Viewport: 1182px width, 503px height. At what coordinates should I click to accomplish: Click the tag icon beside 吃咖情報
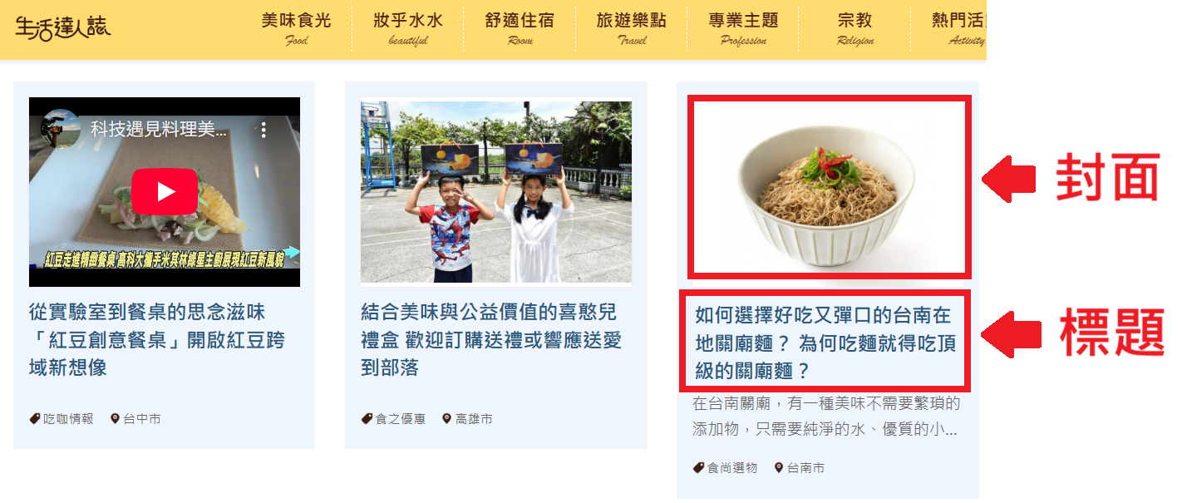click(35, 418)
